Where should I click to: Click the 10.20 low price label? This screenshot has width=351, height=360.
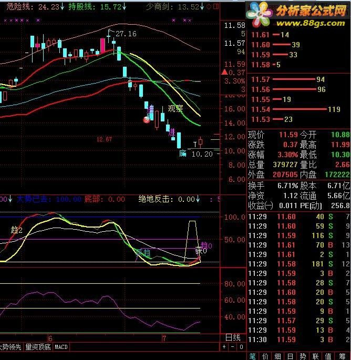[x=202, y=154]
